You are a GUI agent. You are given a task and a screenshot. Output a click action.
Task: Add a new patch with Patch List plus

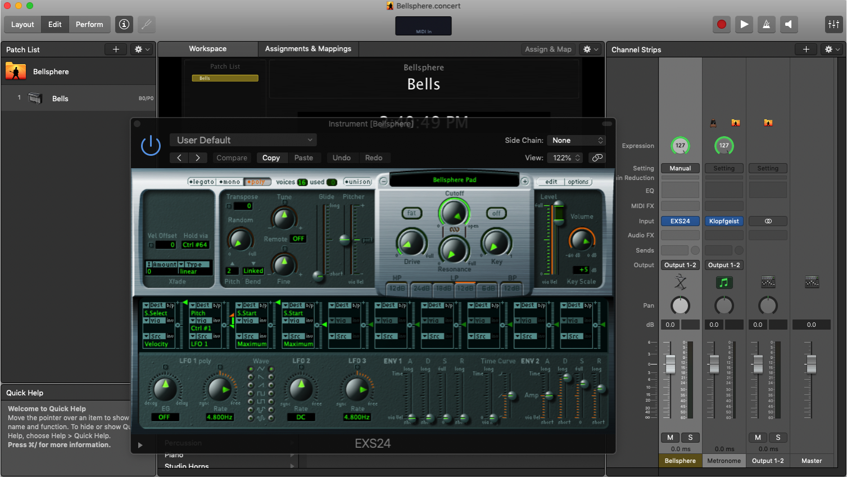pos(116,49)
